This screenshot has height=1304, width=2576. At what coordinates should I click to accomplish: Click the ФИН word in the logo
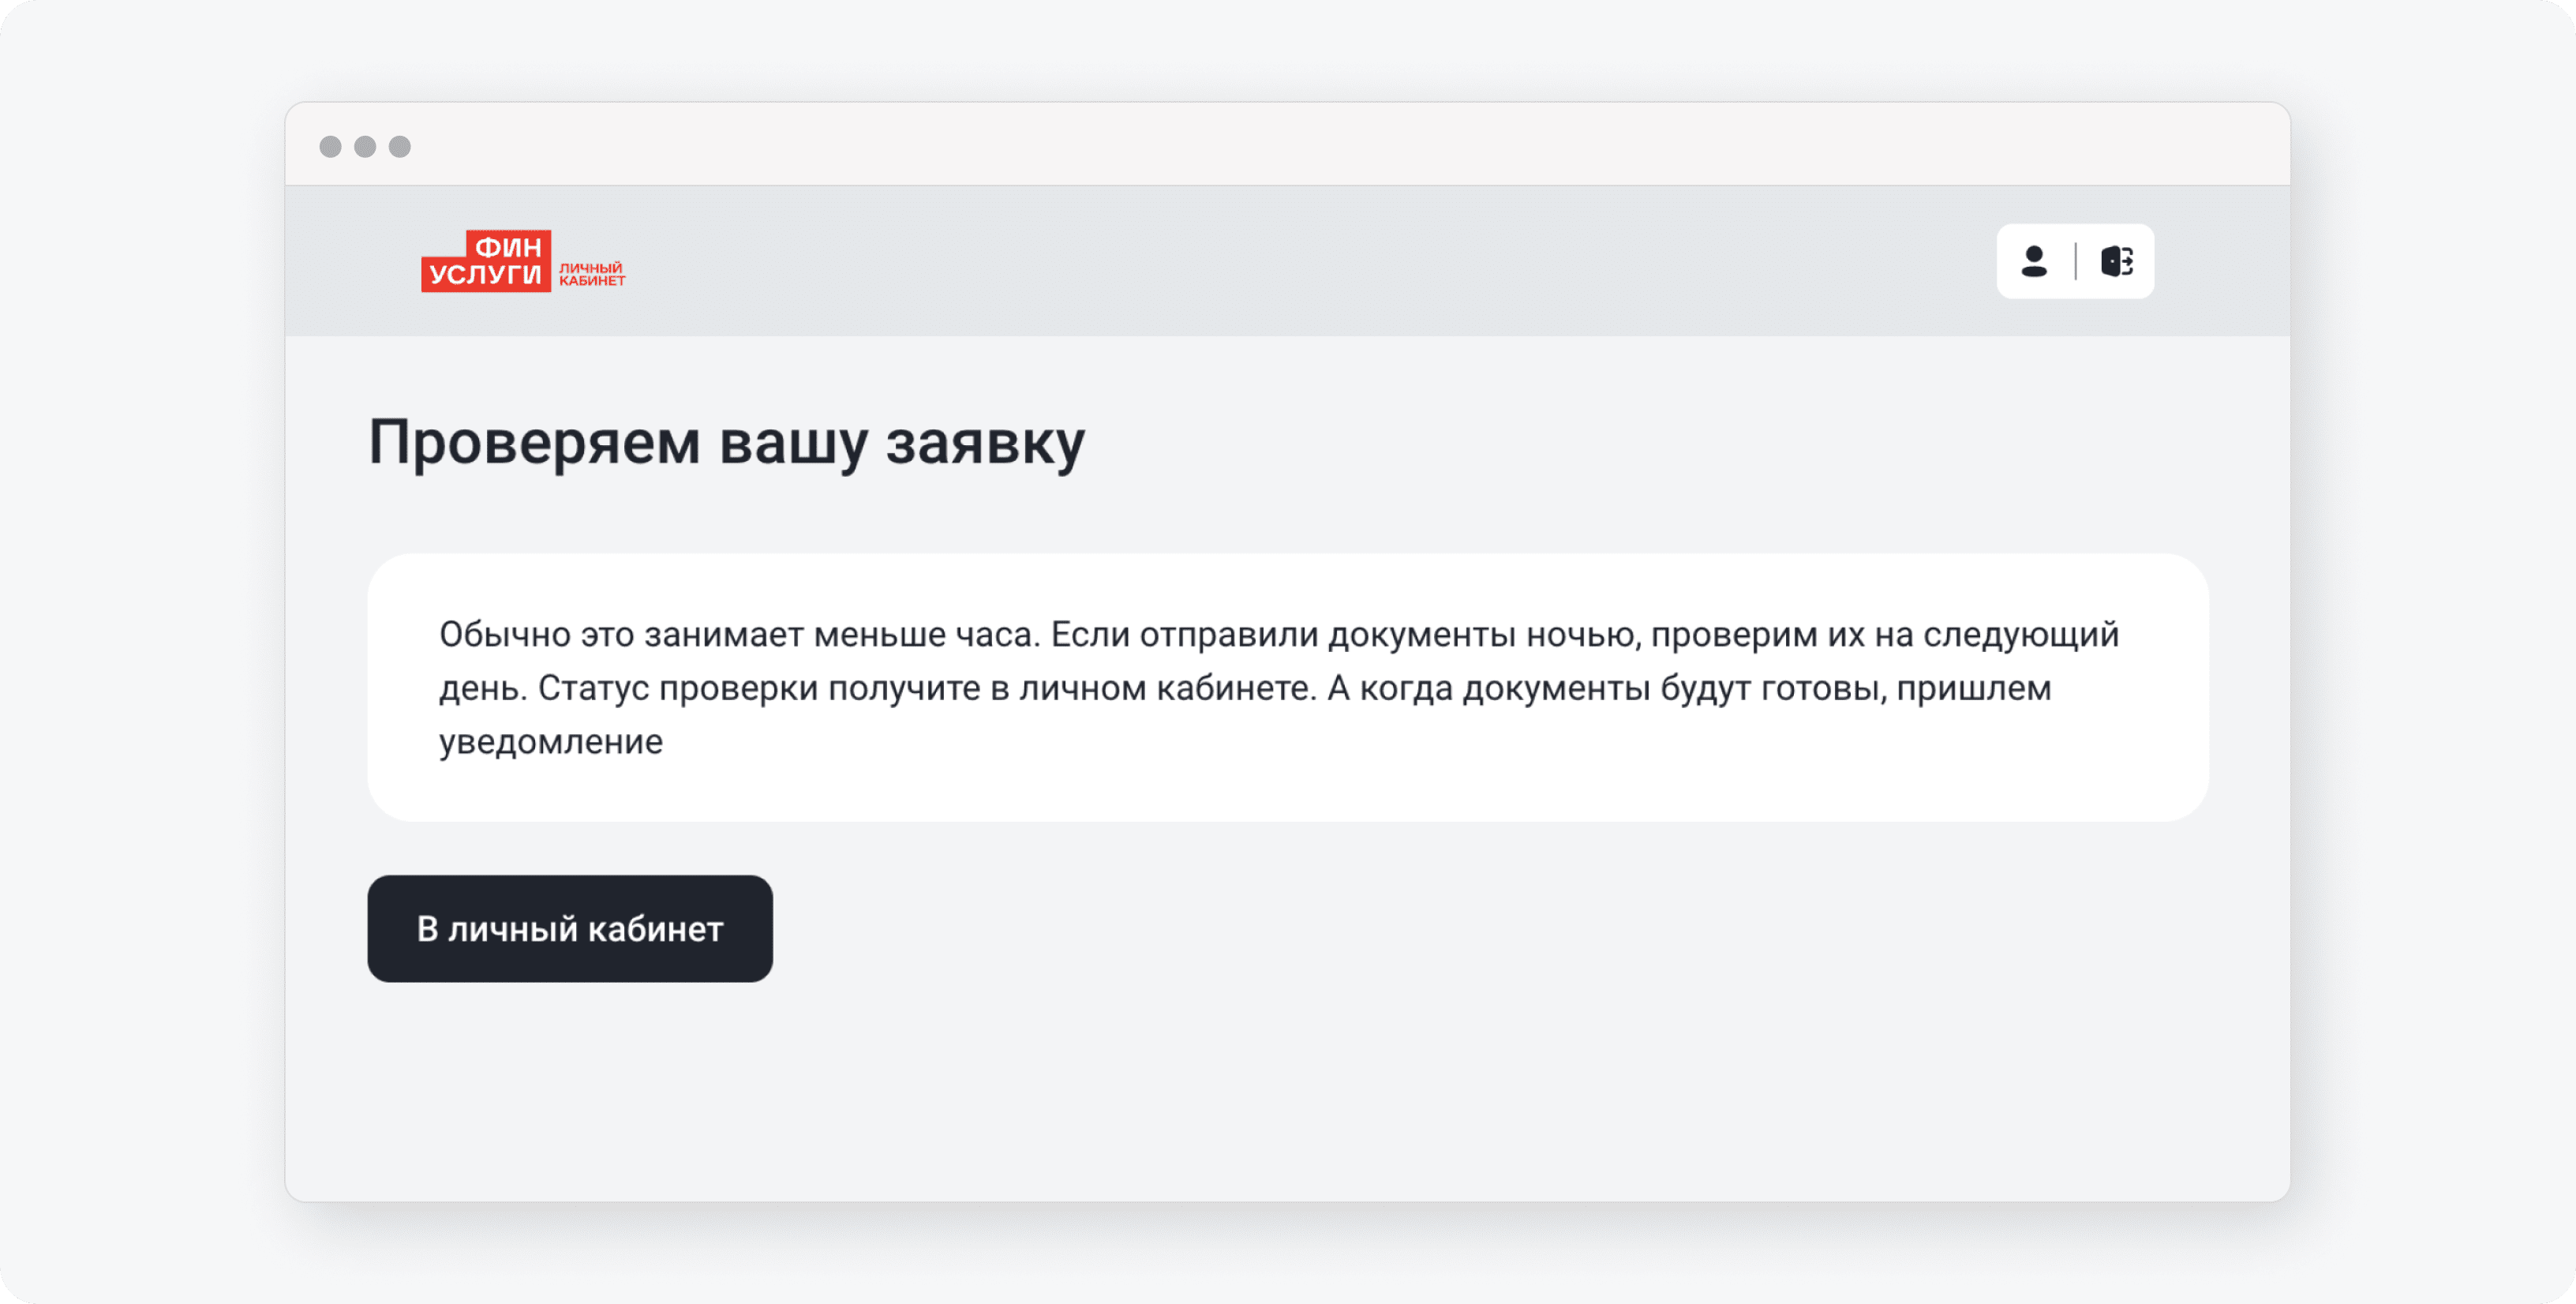click(x=508, y=247)
